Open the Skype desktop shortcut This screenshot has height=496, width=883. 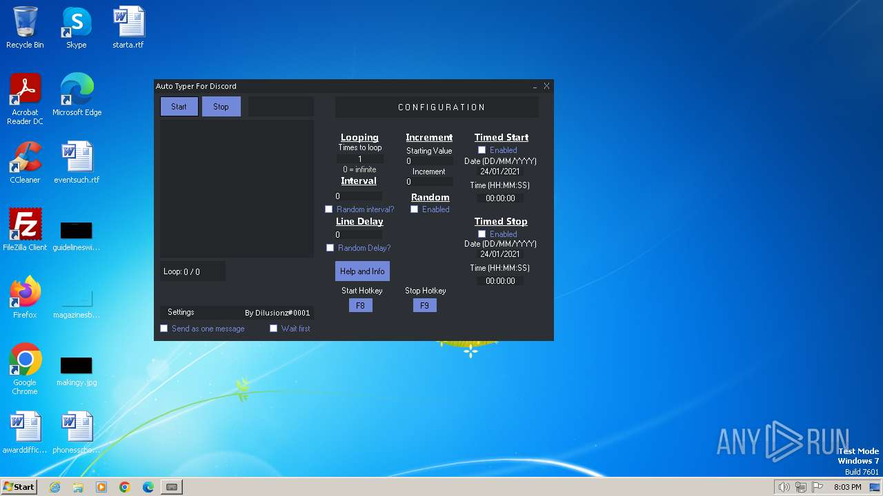click(77, 28)
